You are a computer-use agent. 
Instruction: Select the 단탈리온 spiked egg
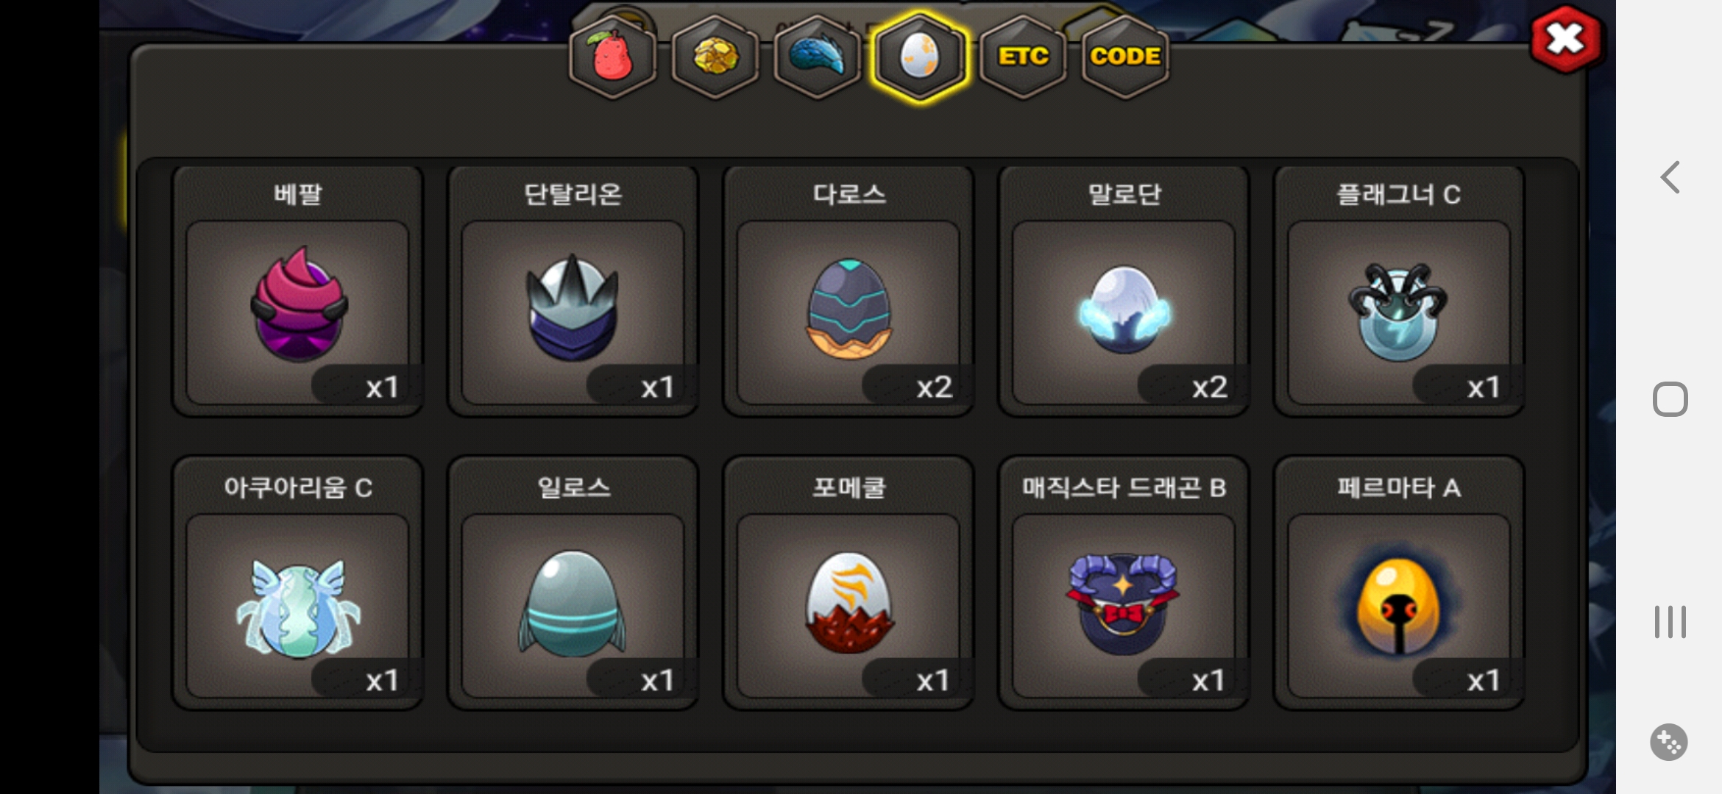(573, 291)
